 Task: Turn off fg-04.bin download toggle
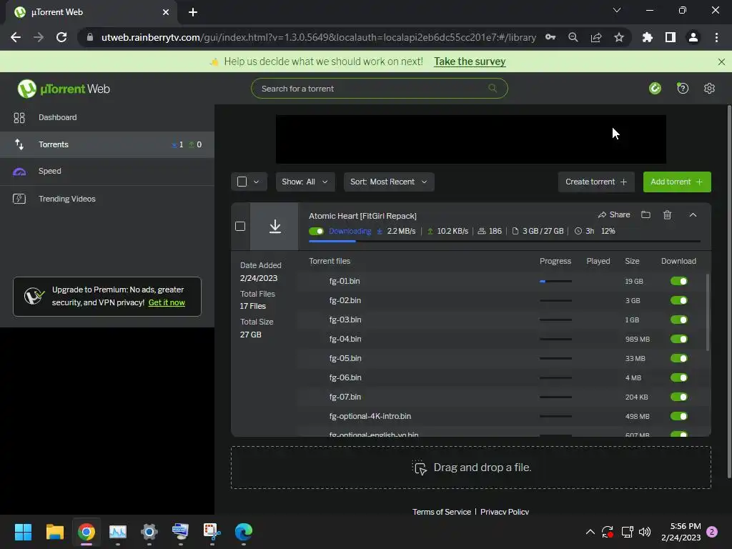click(679, 339)
